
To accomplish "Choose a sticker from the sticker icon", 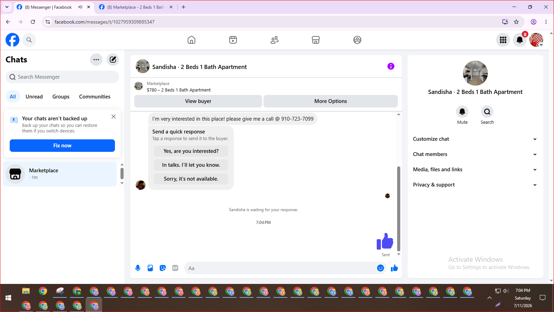I will click(163, 268).
